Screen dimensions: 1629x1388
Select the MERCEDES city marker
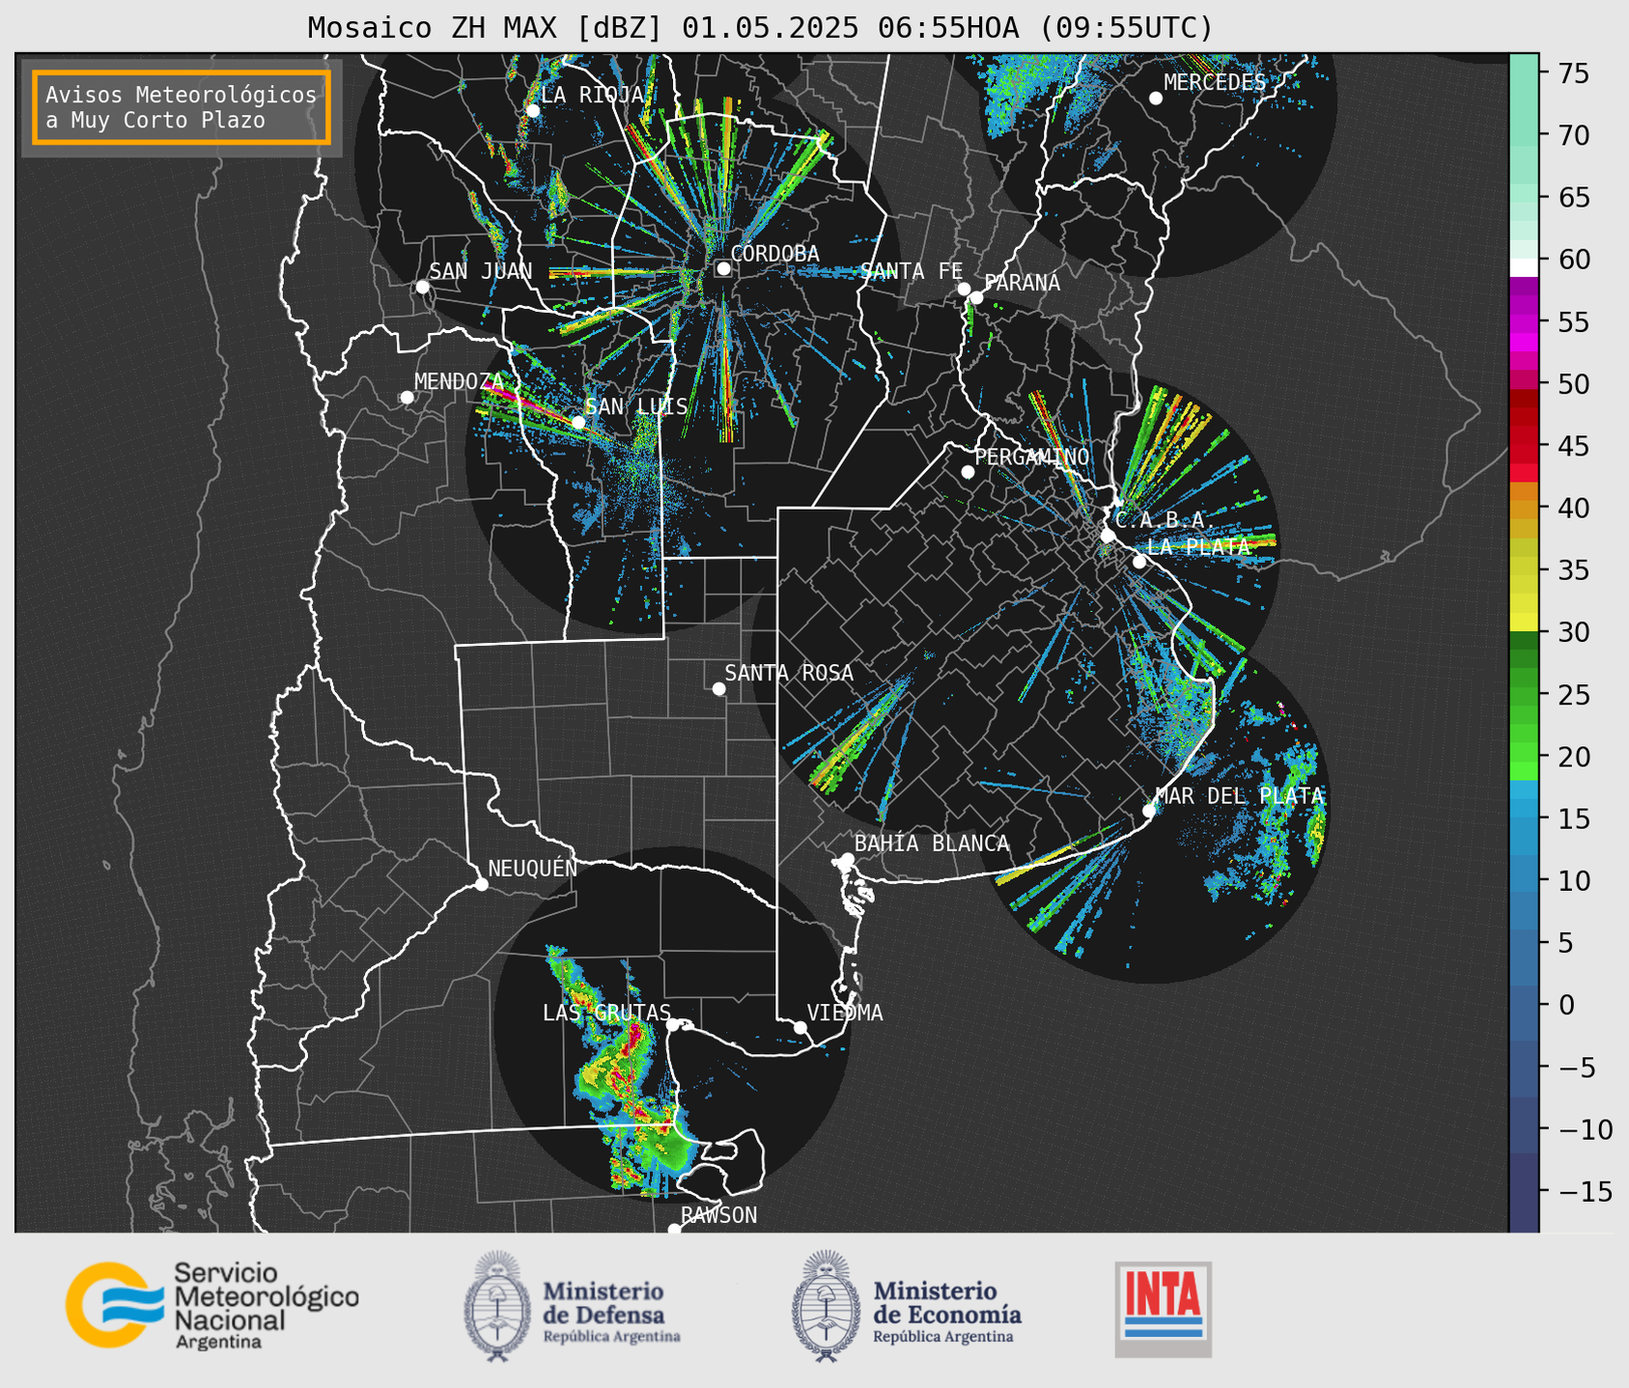1155,98
